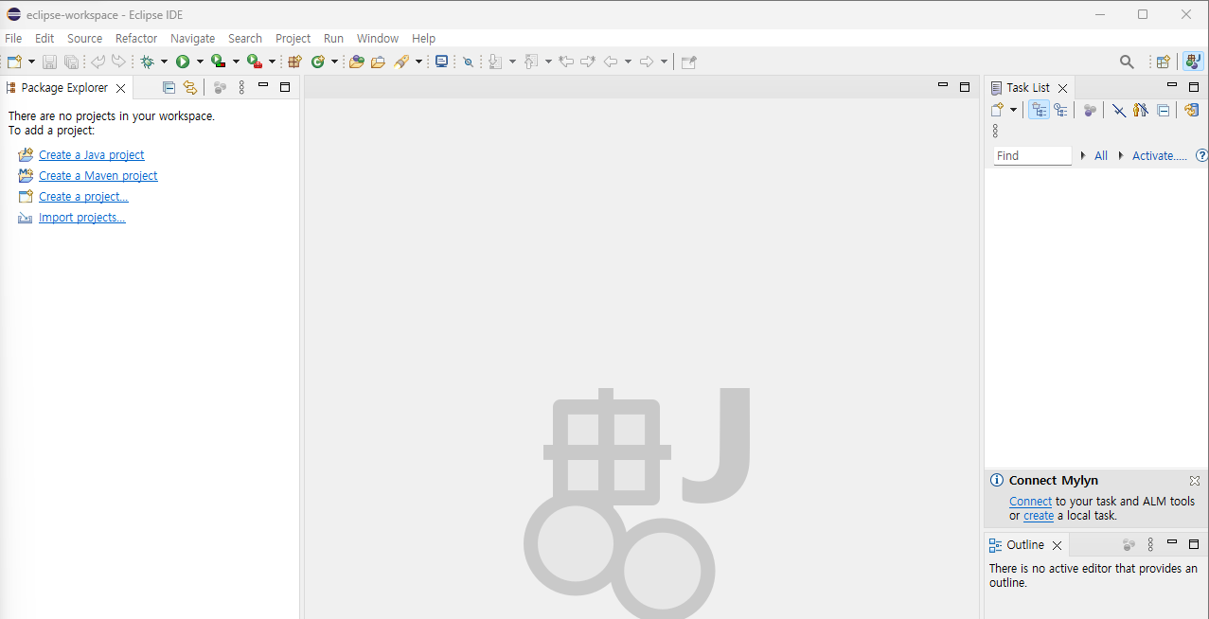
Task: Click the Task List help question icon
Action: tap(1202, 155)
